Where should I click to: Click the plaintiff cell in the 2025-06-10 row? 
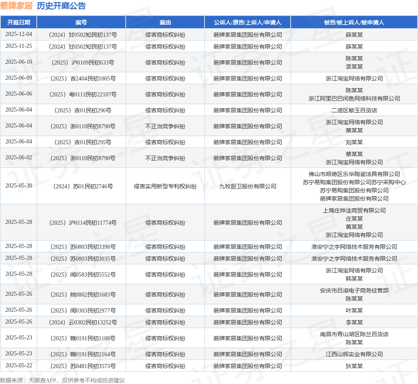[x=247, y=63]
